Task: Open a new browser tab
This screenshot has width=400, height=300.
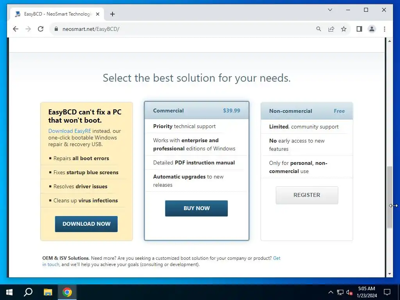Action: (x=112, y=14)
